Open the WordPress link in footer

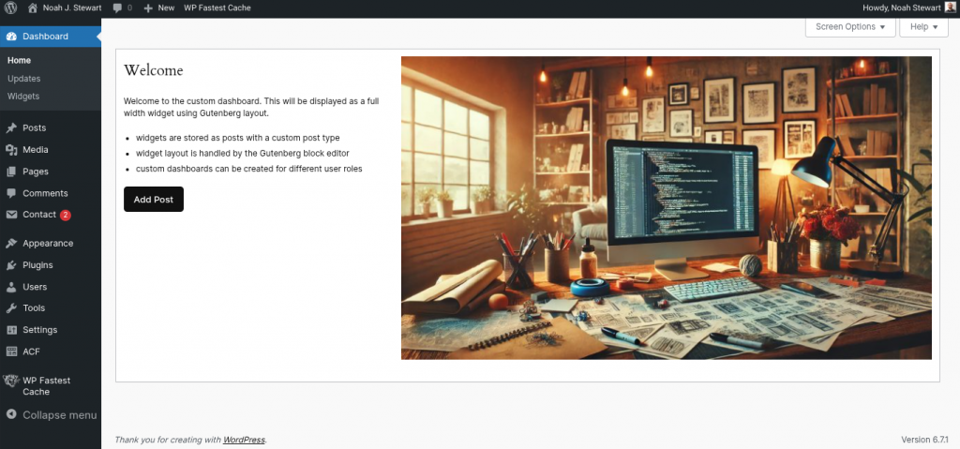pos(244,440)
